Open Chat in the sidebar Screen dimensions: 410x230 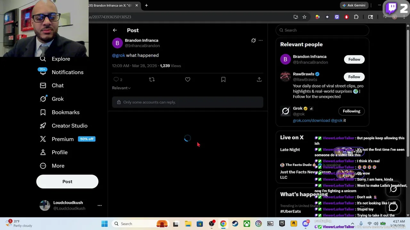(x=52, y=86)
